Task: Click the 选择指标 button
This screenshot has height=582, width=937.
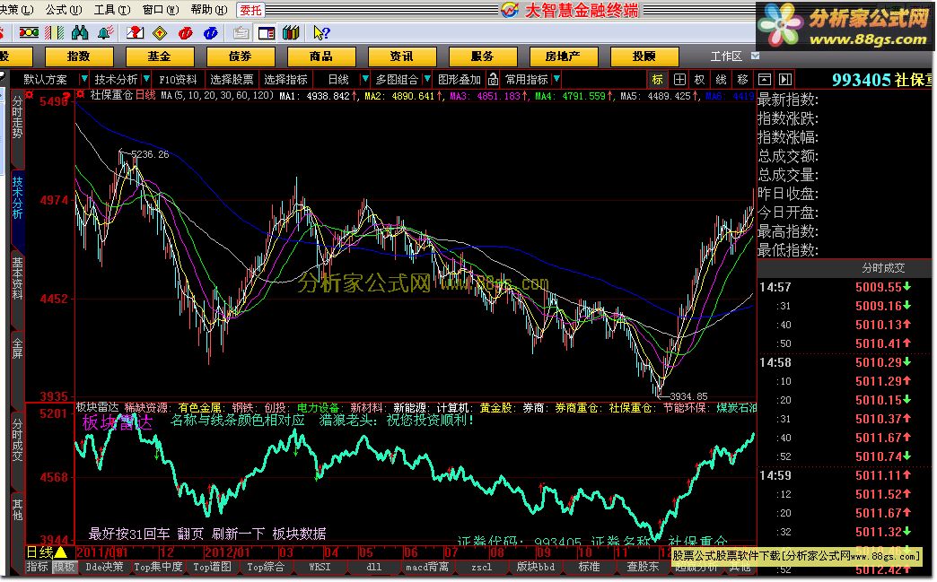Action: pos(285,80)
